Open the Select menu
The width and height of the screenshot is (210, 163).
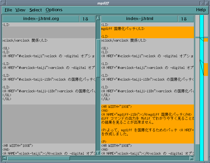[36, 10]
